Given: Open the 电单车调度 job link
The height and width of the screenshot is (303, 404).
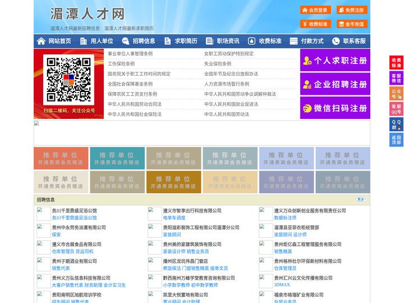Looking at the screenshot, I should pyautogui.click(x=174, y=218).
